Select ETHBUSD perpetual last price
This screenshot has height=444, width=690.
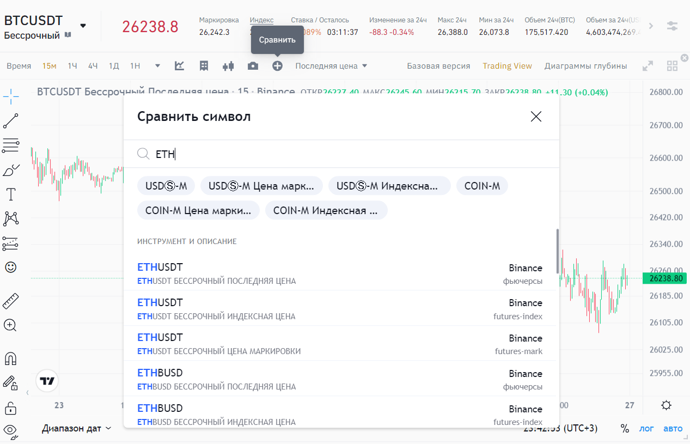point(340,379)
